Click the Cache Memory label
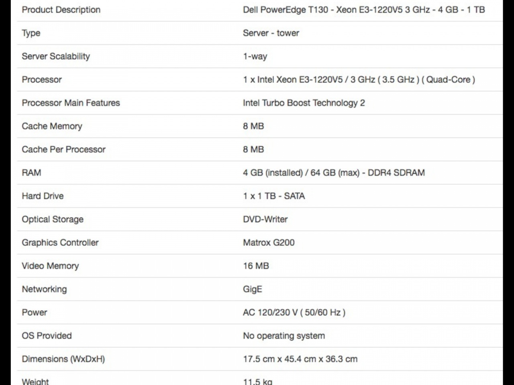 52,126
